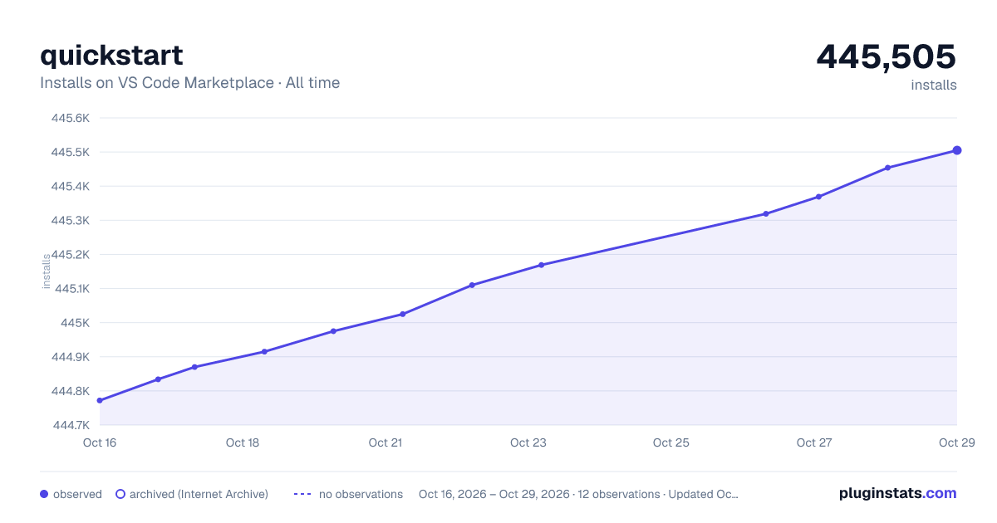The height and width of the screenshot is (523, 997).
Task: Click the observed legend dot
Action: click(x=44, y=494)
